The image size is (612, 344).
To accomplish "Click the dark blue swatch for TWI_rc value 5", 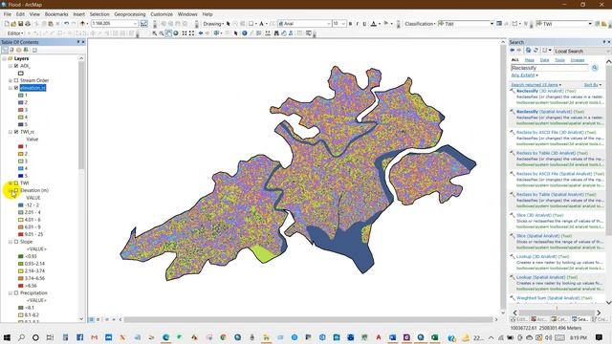I will [21, 176].
